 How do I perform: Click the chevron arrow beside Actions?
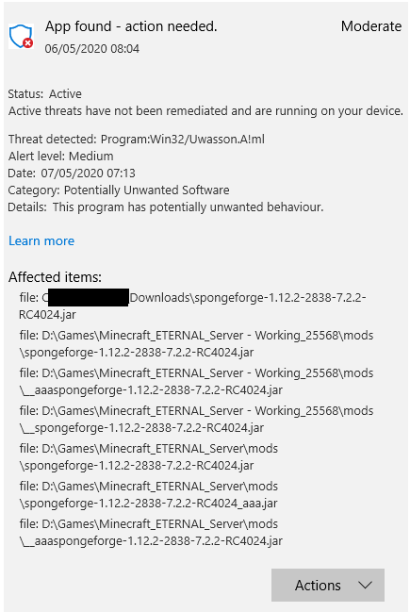coord(365,585)
